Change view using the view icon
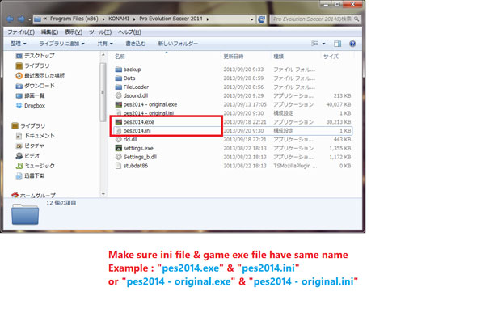The width and height of the screenshot is (485, 321). [314, 44]
